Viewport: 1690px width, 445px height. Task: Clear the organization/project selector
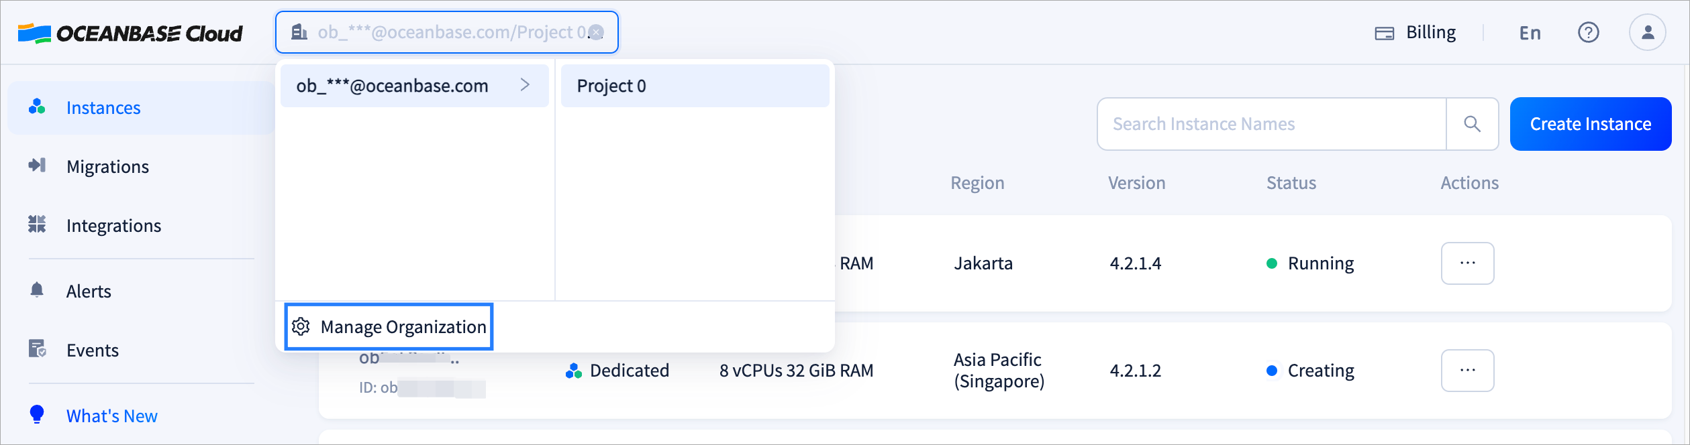point(596,32)
